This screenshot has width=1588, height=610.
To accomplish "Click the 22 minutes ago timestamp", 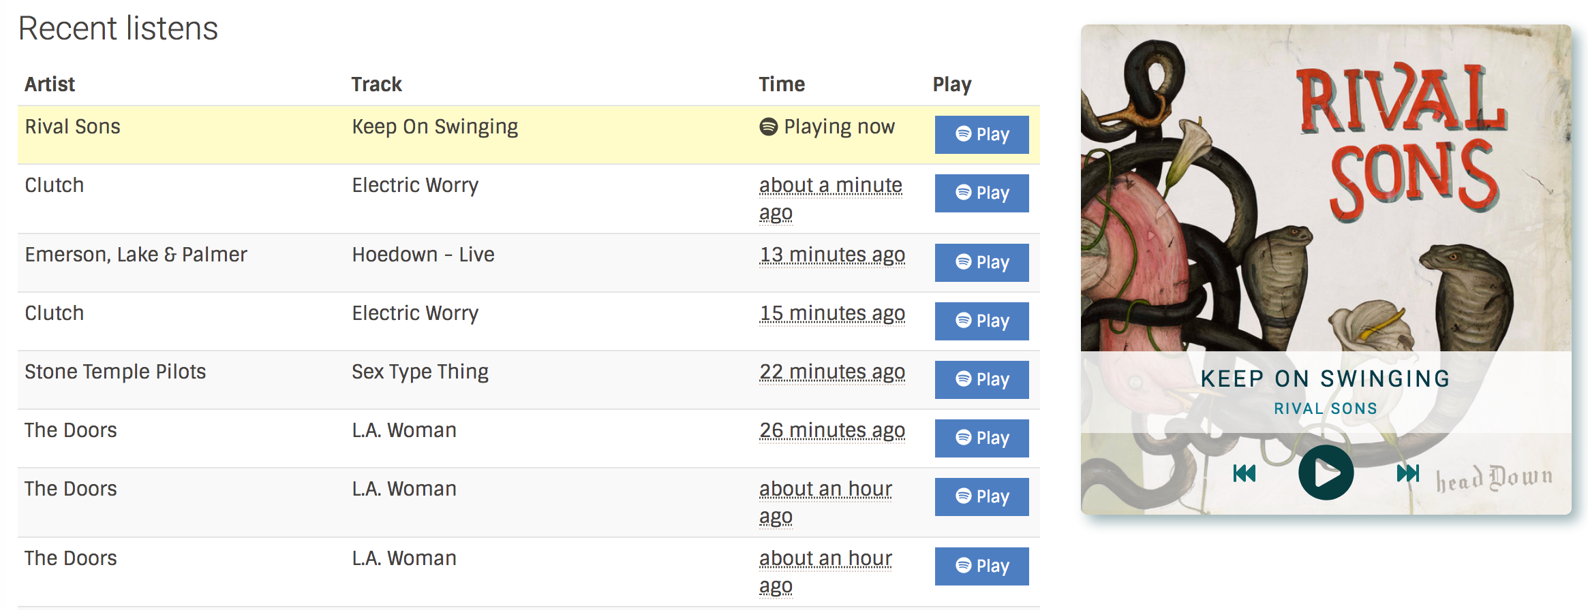I will (832, 372).
